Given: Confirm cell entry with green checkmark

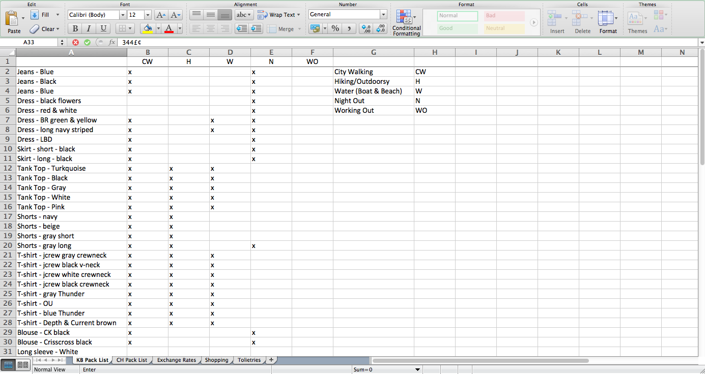Looking at the screenshot, I should (87, 43).
